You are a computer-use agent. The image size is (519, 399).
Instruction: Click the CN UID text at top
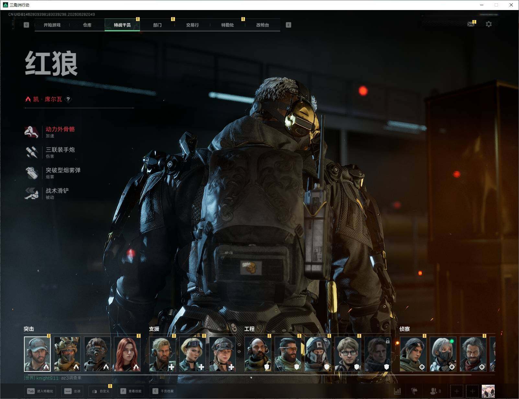pos(52,15)
